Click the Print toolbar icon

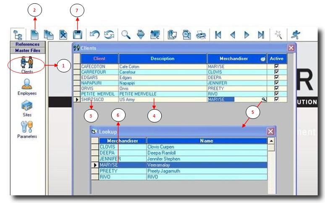coord(201,35)
